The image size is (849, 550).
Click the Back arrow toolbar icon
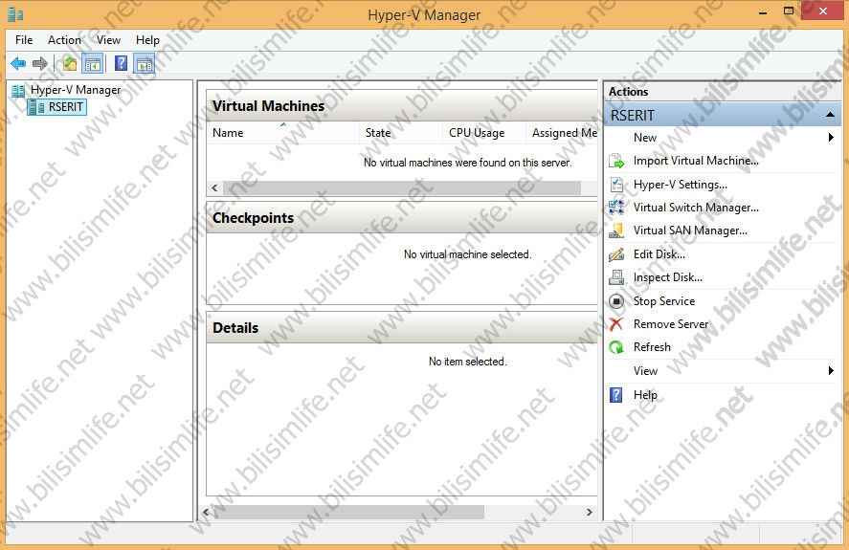click(x=18, y=64)
